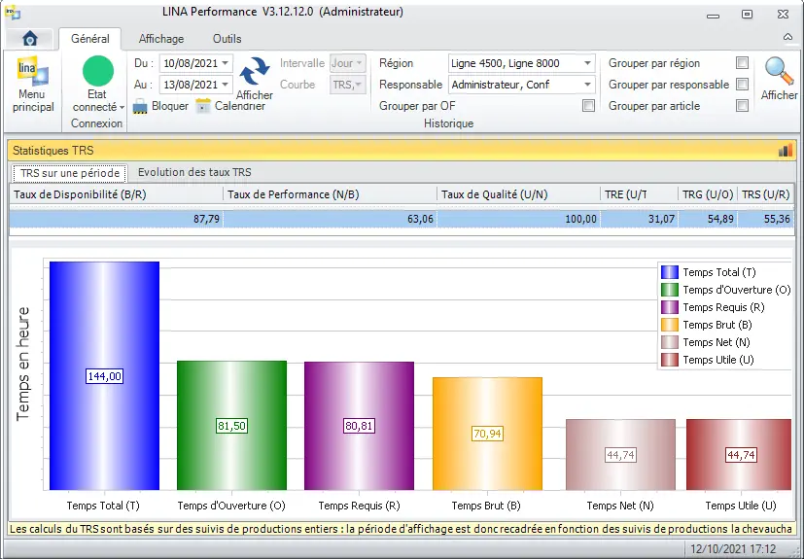The height and width of the screenshot is (559, 804).
Task: Click bar chart icon in Statistiques TRS header
Action: tap(785, 151)
